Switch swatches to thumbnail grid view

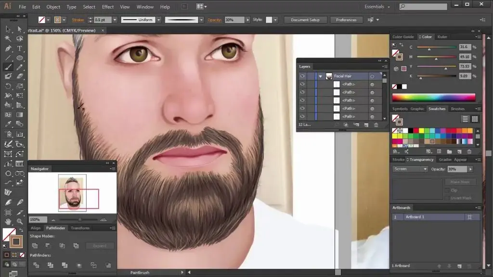point(475,119)
